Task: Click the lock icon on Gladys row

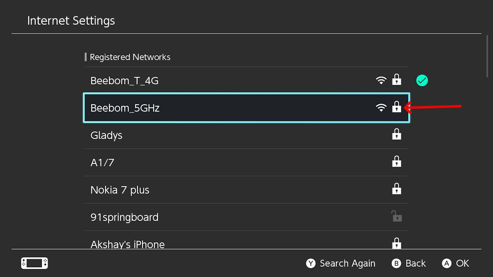Action: tap(397, 135)
